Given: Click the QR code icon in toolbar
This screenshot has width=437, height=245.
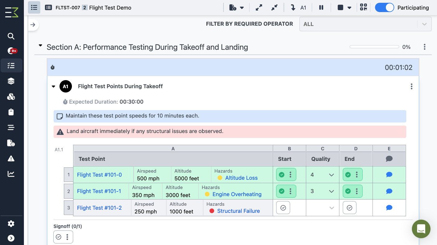Looking at the screenshot, I should click(x=364, y=7).
